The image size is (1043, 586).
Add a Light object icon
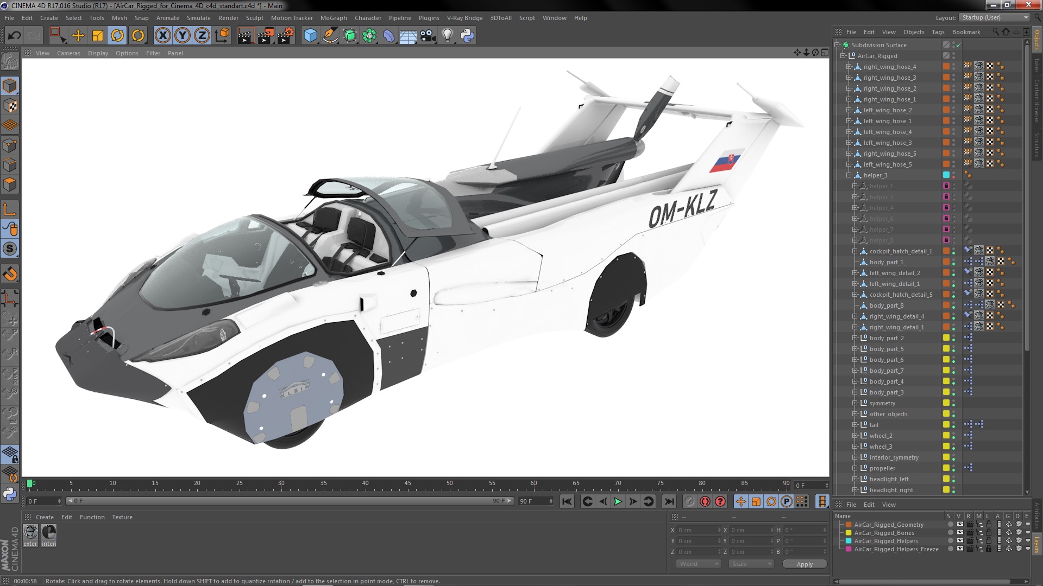[x=447, y=36]
